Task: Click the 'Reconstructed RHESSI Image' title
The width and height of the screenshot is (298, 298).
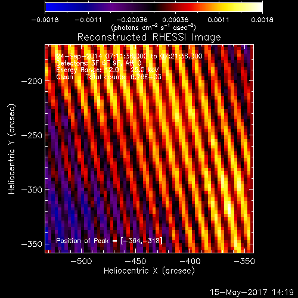Action: (x=149, y=37)
